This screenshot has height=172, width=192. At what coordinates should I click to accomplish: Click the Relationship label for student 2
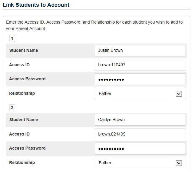[x=22, y=163]
